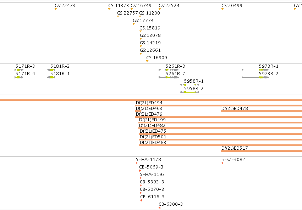The width and height of the screenshot is (302, 210).
Task: Click the 5-SZ-3082 label
Action: point(233,160)
